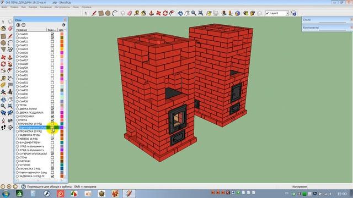Pick the Follow Me tool
This screenshot has width=353, height=198.
point(10,64)
